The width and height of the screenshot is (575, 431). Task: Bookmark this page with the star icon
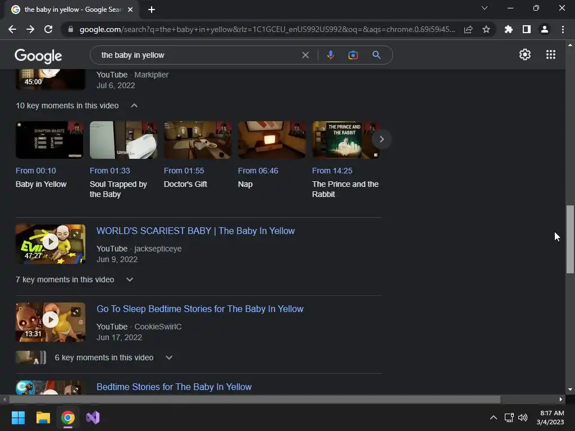point(486,29)
